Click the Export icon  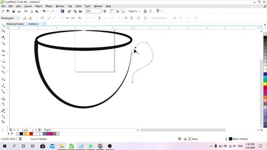point(75,11)
